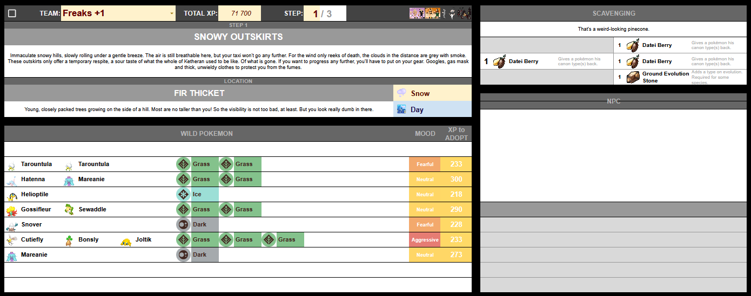Click the Joltik sprite icon
The width and height of the screenshot is (751, 296).
[x=126, y=240]
